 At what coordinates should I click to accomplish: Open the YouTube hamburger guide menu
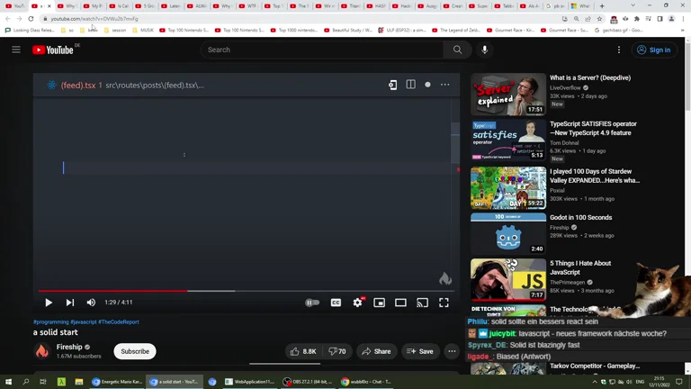(x=16, y=50)
